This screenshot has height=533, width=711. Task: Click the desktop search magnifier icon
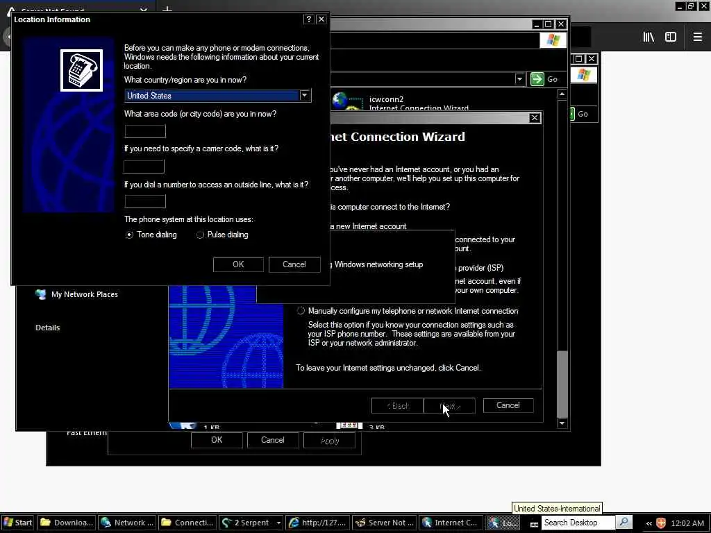click(624, 523)
